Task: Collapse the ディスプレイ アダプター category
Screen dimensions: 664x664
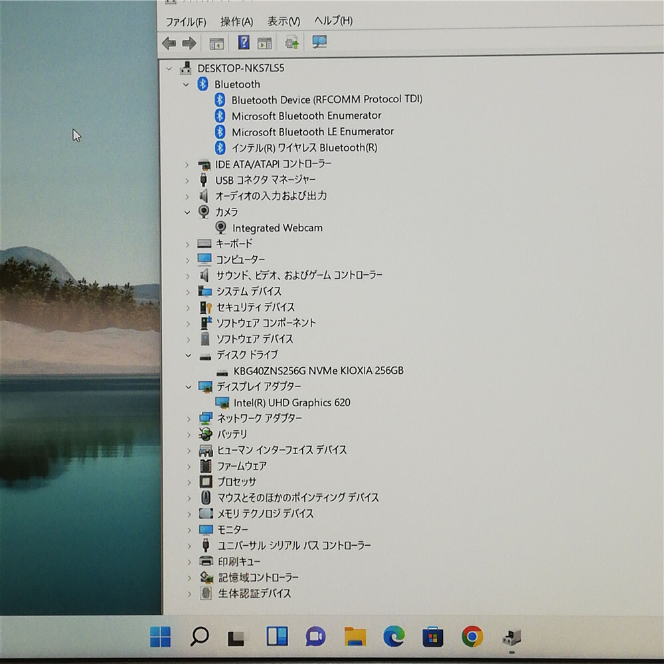Action: 189,387
